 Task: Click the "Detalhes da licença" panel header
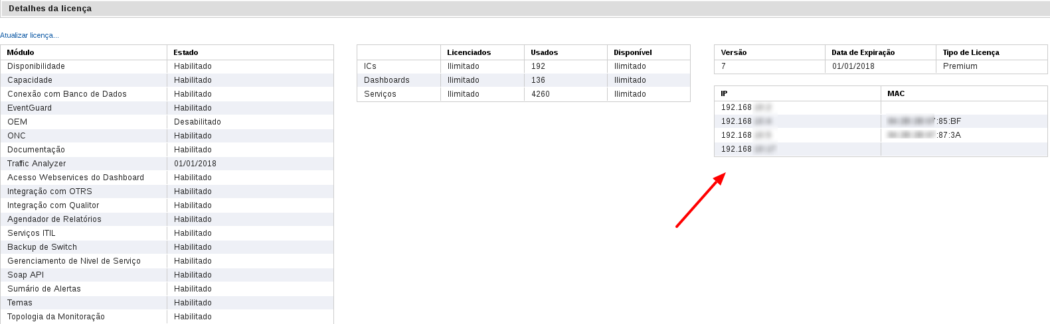(50, 9)
